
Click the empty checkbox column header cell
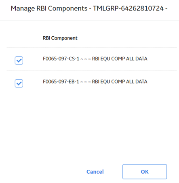(x=21, y=38)
